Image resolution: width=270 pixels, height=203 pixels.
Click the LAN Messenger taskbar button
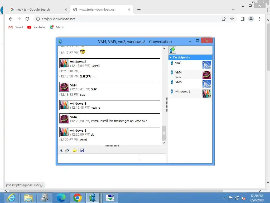pyautogui.click(x=93, y=198)
